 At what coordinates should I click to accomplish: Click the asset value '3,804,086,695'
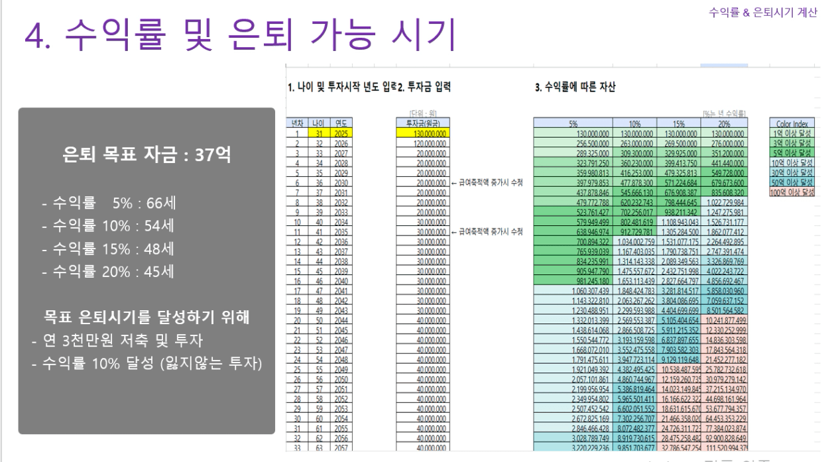(679, 302)
